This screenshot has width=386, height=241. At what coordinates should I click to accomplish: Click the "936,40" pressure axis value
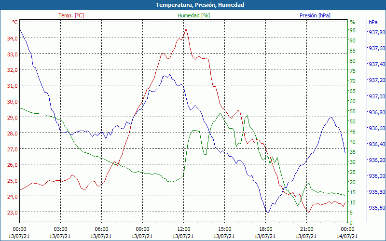[377, 144]
